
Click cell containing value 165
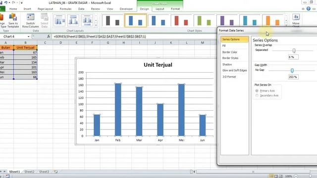[25, 57]
